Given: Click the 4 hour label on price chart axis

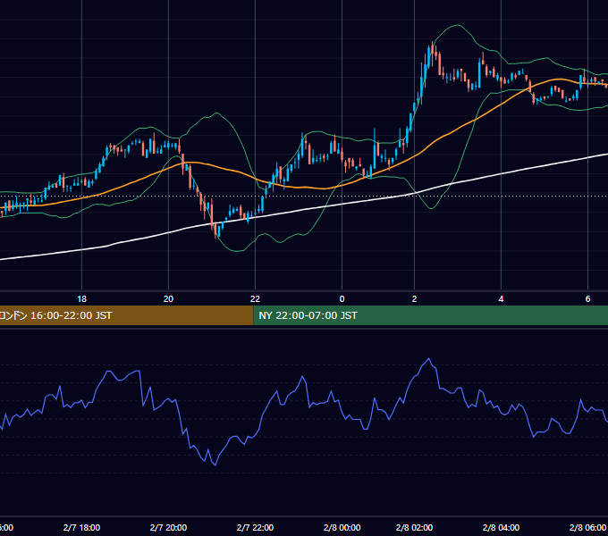Looking at the screenshot, I should 501,299.
